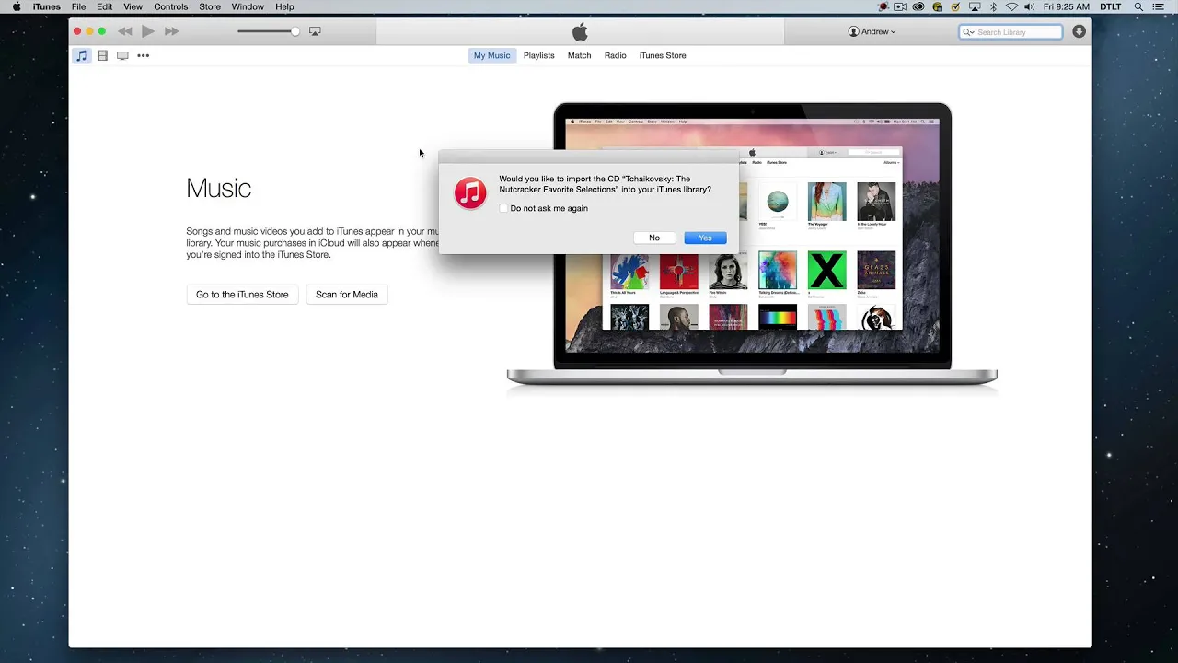Viewport: 1178px width, 663px height.
Task: Open the File menu
Action: pos(79,6)
